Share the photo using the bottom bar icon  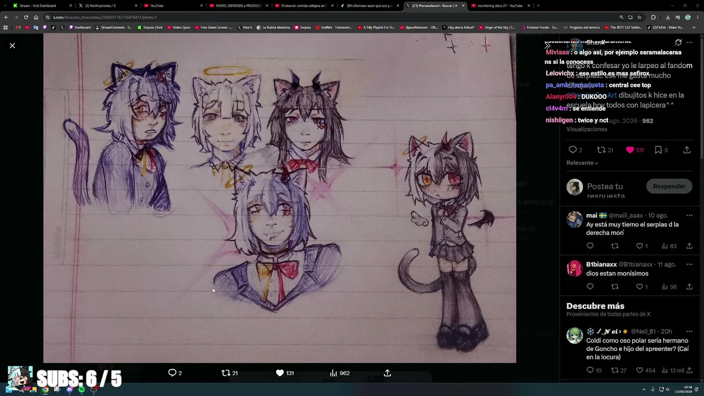[387, 373]
